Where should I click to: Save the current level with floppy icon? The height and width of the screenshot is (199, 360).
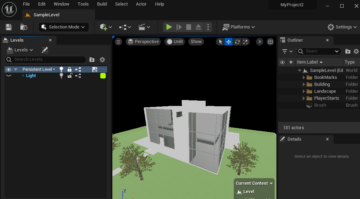(9, 27)
